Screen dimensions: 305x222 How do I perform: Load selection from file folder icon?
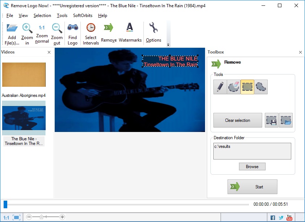coord(286,120)
